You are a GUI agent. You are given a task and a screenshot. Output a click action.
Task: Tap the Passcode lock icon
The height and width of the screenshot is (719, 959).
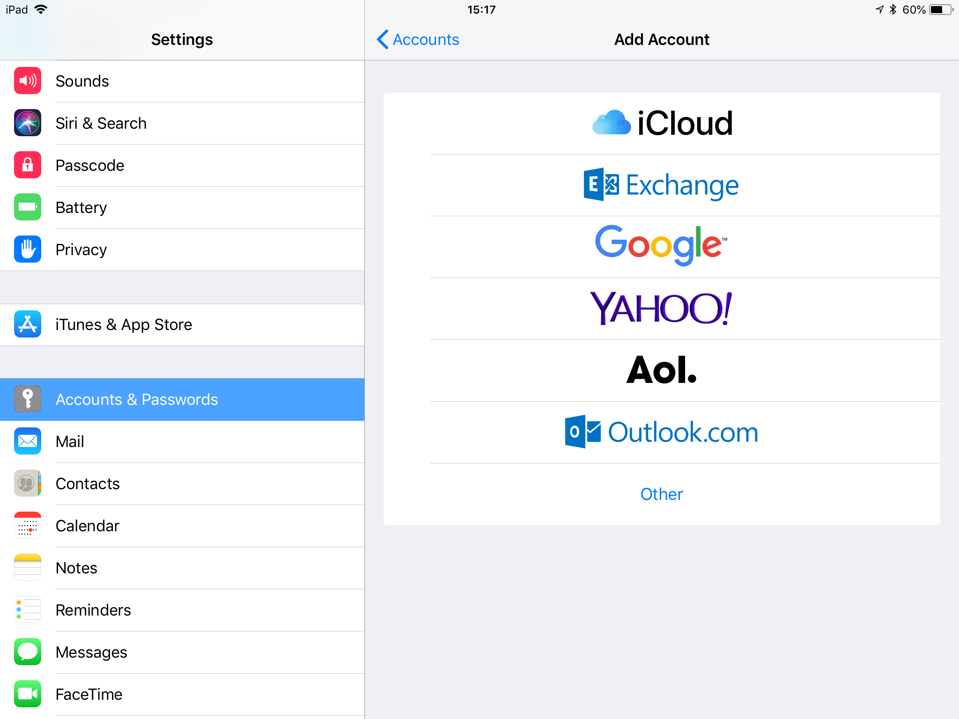click(28, 165)
